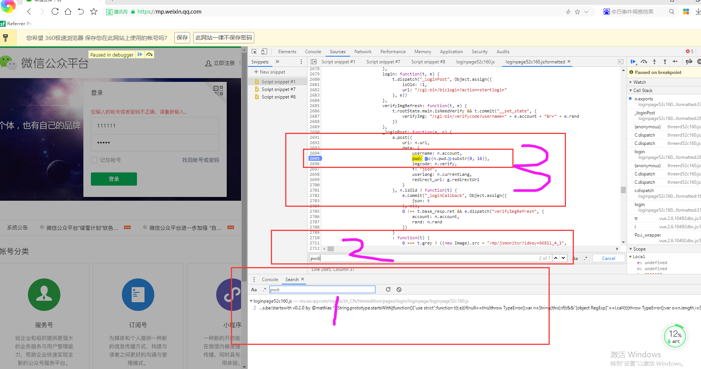Toggle Deactivate breakpoints

coord(689,61)
